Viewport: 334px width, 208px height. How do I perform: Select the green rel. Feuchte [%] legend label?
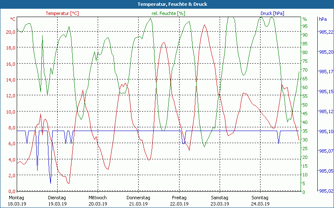tap(168, 13)
